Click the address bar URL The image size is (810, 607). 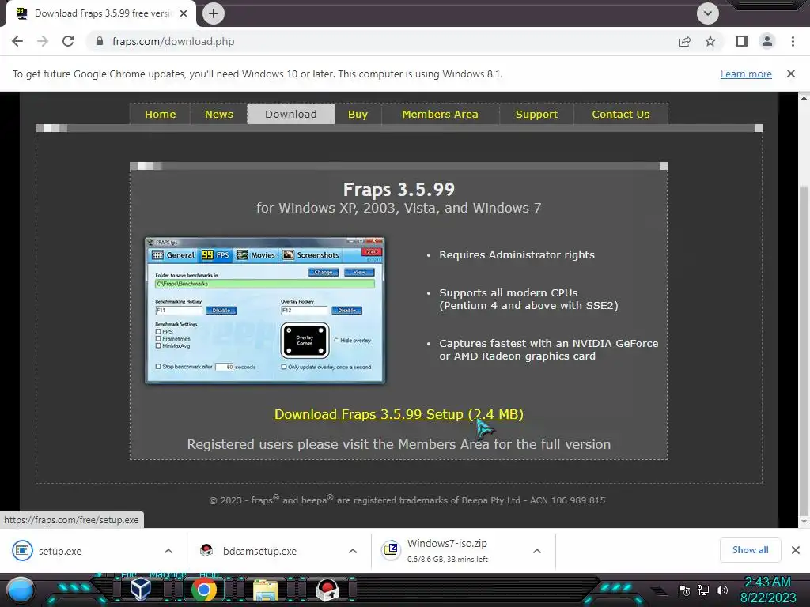pyautogui.click(x=173, y=41)
